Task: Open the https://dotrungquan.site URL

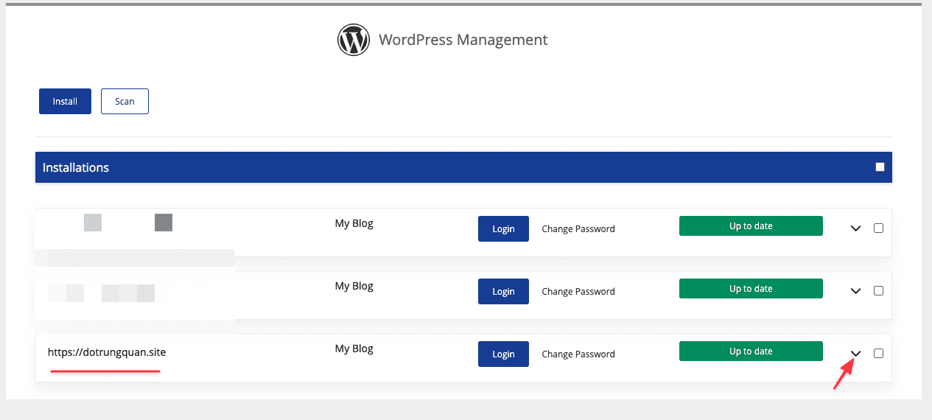Action: click(x=107, y=352)
